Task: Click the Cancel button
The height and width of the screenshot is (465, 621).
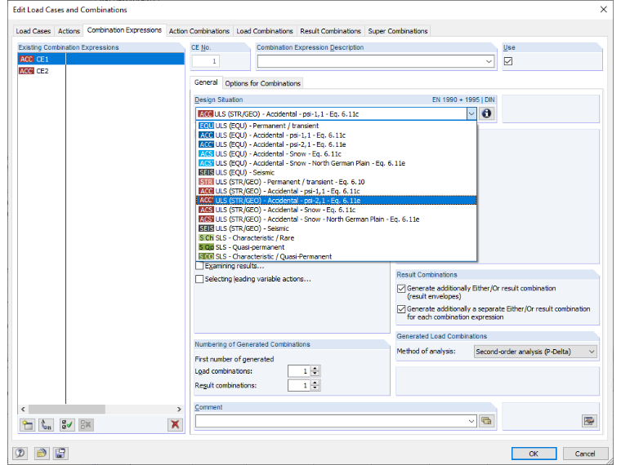Action: 585,454
